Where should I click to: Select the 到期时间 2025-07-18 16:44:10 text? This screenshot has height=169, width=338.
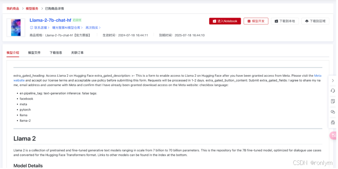click(182, 35)
